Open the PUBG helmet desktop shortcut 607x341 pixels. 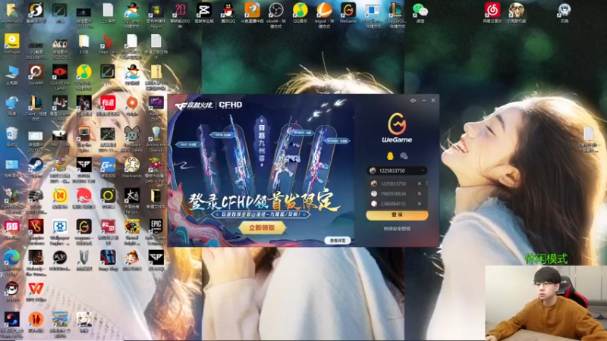36,201
